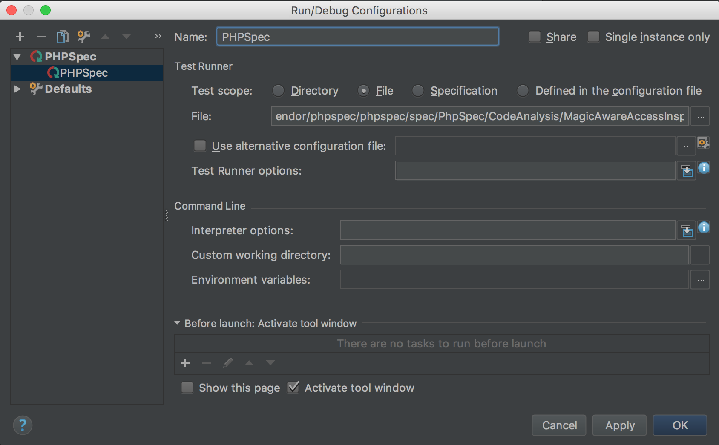Show more toolbar actions chevron

[158, 37]
